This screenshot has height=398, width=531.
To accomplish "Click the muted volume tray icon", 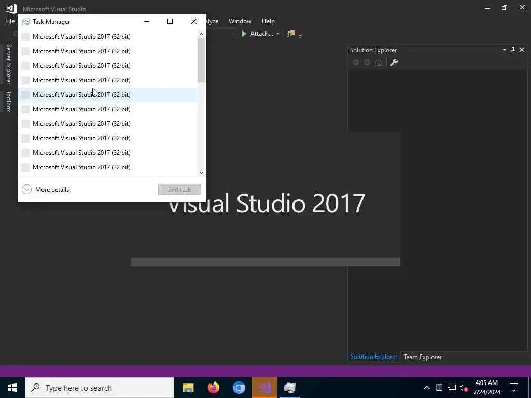I will [x=464, y=388].
